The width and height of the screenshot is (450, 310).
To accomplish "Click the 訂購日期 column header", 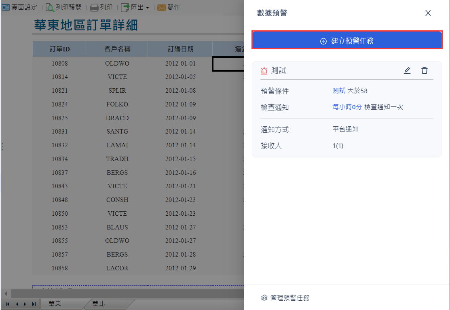I will coord(180,49).
